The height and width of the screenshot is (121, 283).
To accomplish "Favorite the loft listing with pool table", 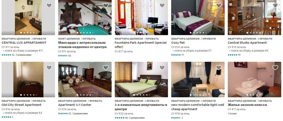I will click(106, 6).
